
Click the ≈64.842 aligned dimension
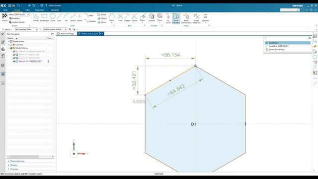[176, 89]
